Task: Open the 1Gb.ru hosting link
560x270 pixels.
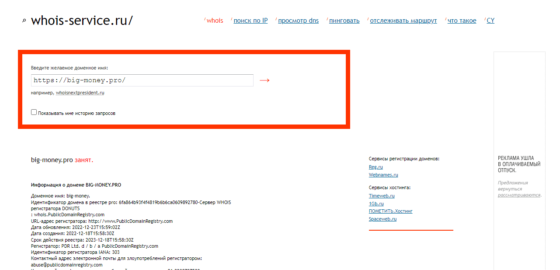Action: (x=376, y=204)
